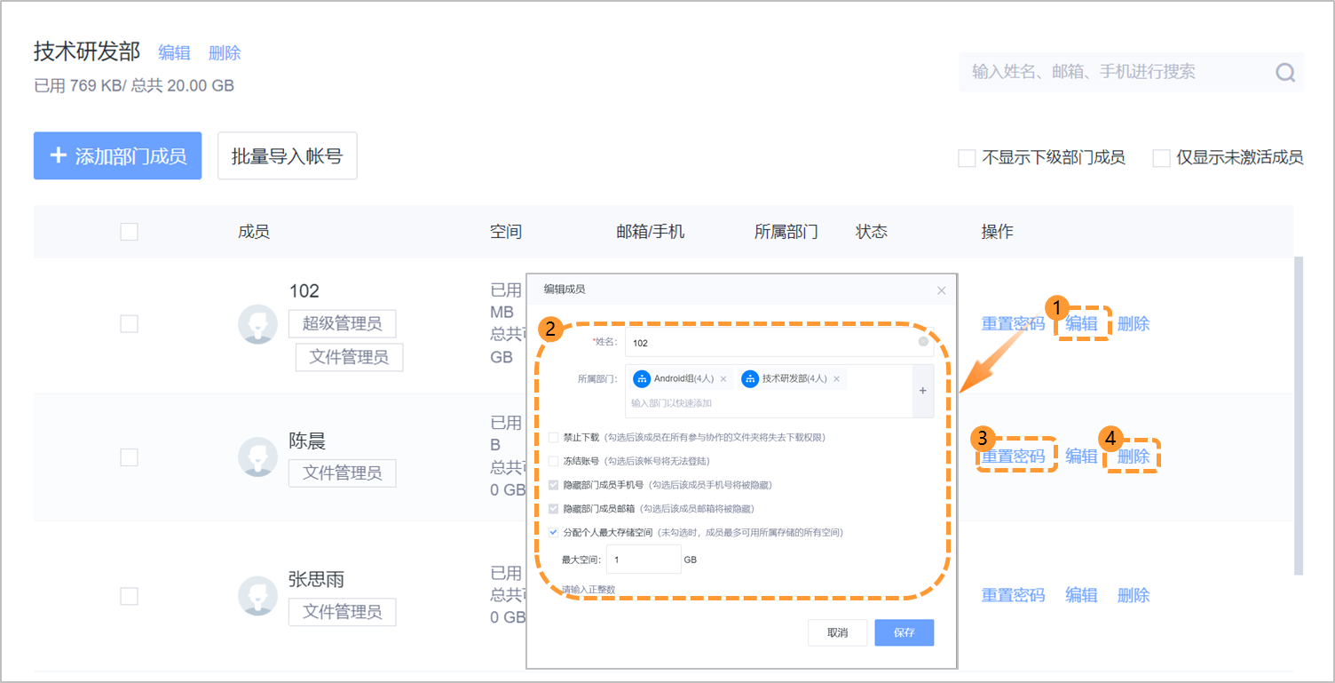Click the 操作 column header

click(997, 232)
